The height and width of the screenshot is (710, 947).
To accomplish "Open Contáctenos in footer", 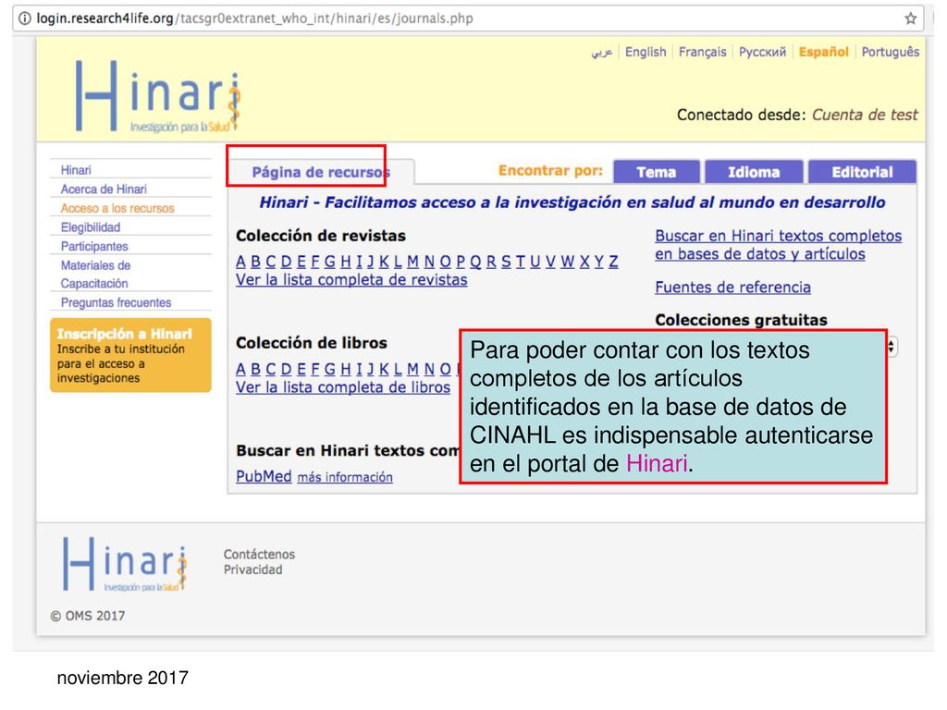I will click(259, 555).
